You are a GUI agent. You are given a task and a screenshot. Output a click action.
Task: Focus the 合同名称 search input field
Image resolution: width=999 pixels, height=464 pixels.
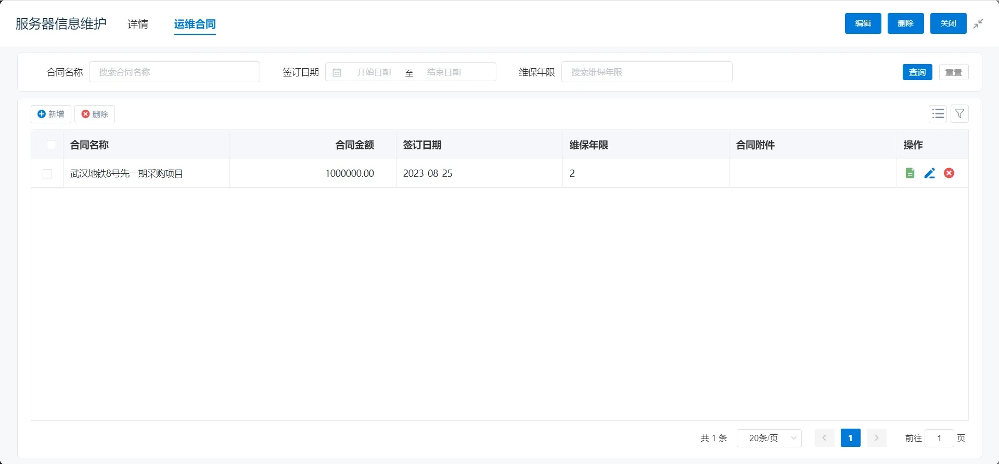pos(174,72)
